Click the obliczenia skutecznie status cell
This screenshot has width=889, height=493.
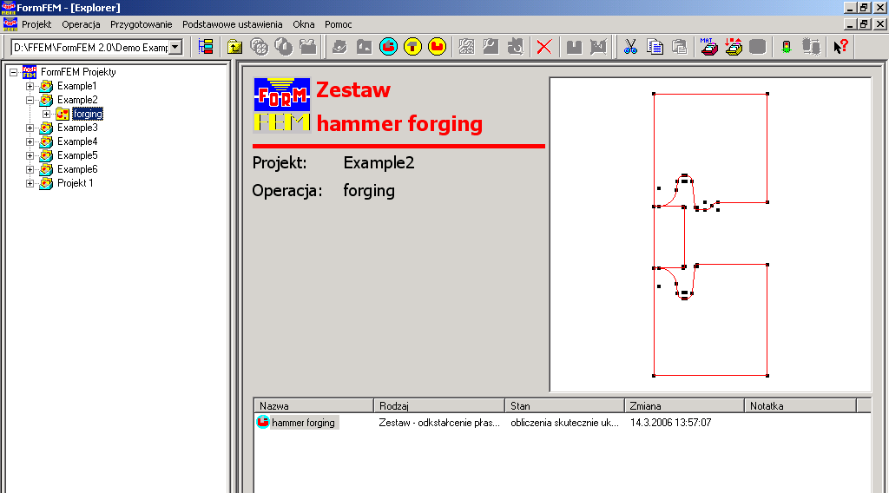point(564,422)
